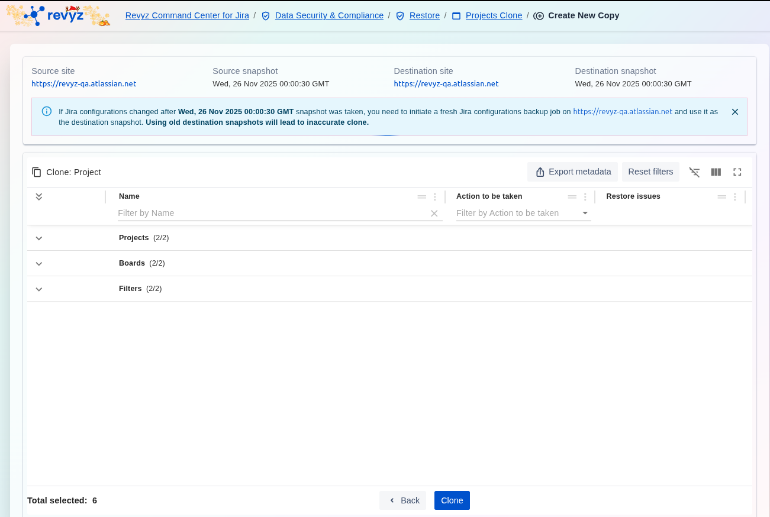
Task: Expand the Boards group row
Action: (x=39, y=264)
